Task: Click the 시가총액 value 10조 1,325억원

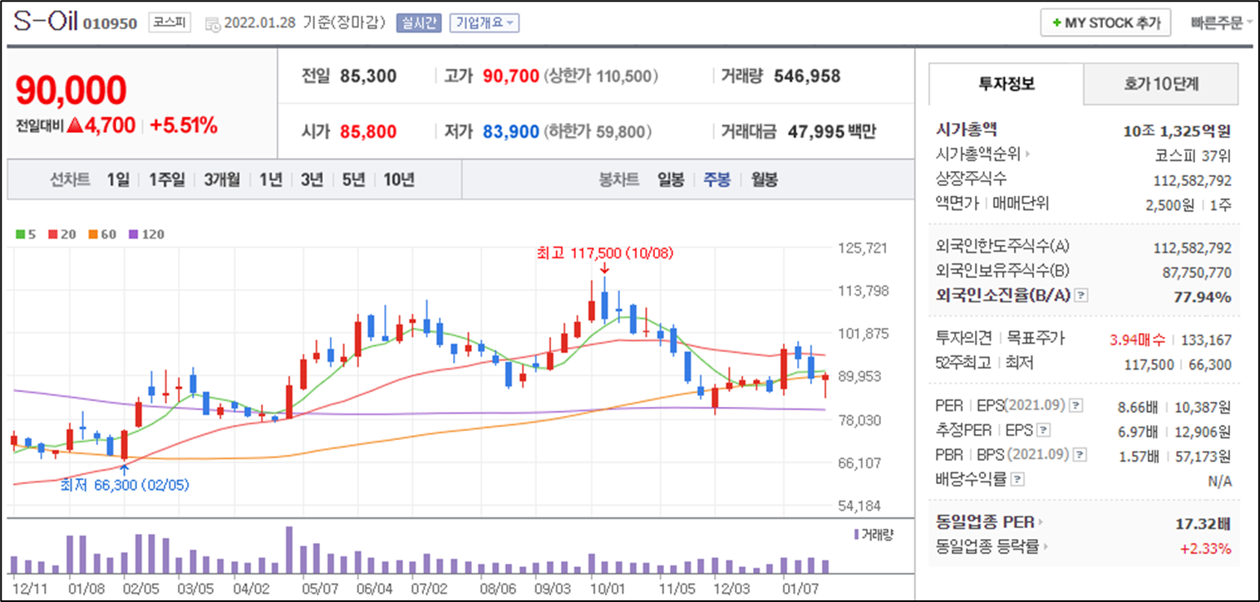Action: 1178,130
